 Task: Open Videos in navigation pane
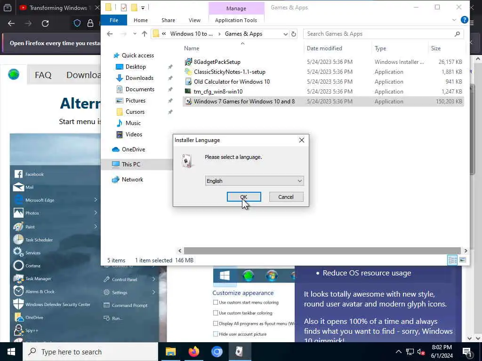point(134,134)
